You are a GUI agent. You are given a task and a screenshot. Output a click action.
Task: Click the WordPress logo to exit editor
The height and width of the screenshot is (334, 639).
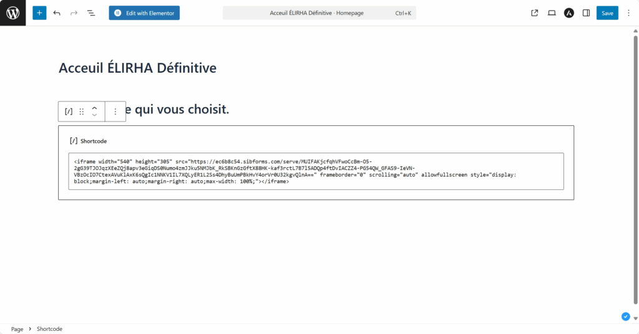click(x=12, y=12)
